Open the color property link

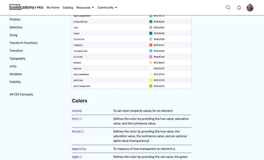(77, 111)
